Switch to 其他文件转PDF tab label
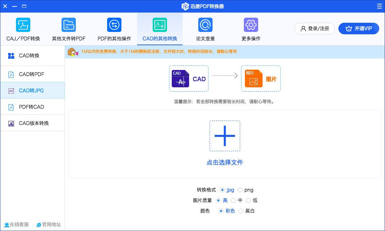The image size is (385, 231). pyautogui.click(x=69, y=38)
